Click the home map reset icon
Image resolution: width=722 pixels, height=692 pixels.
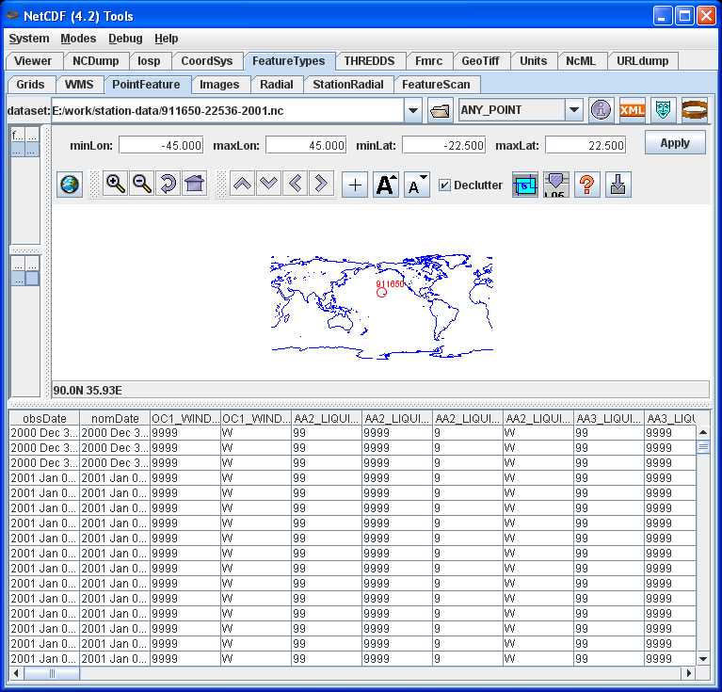[x=195, y=184]
